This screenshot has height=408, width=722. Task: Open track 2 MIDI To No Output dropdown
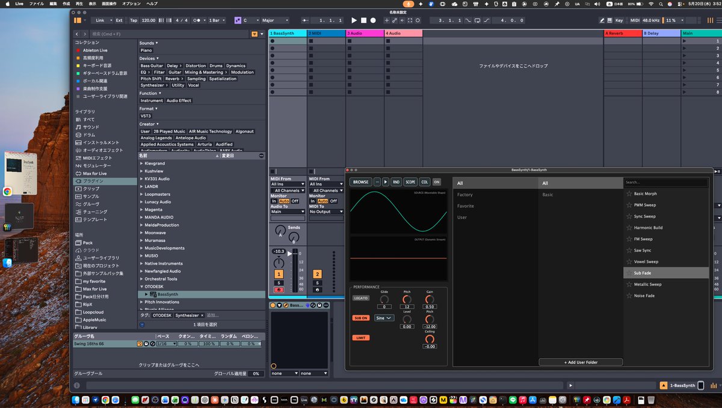pos(326,212)
